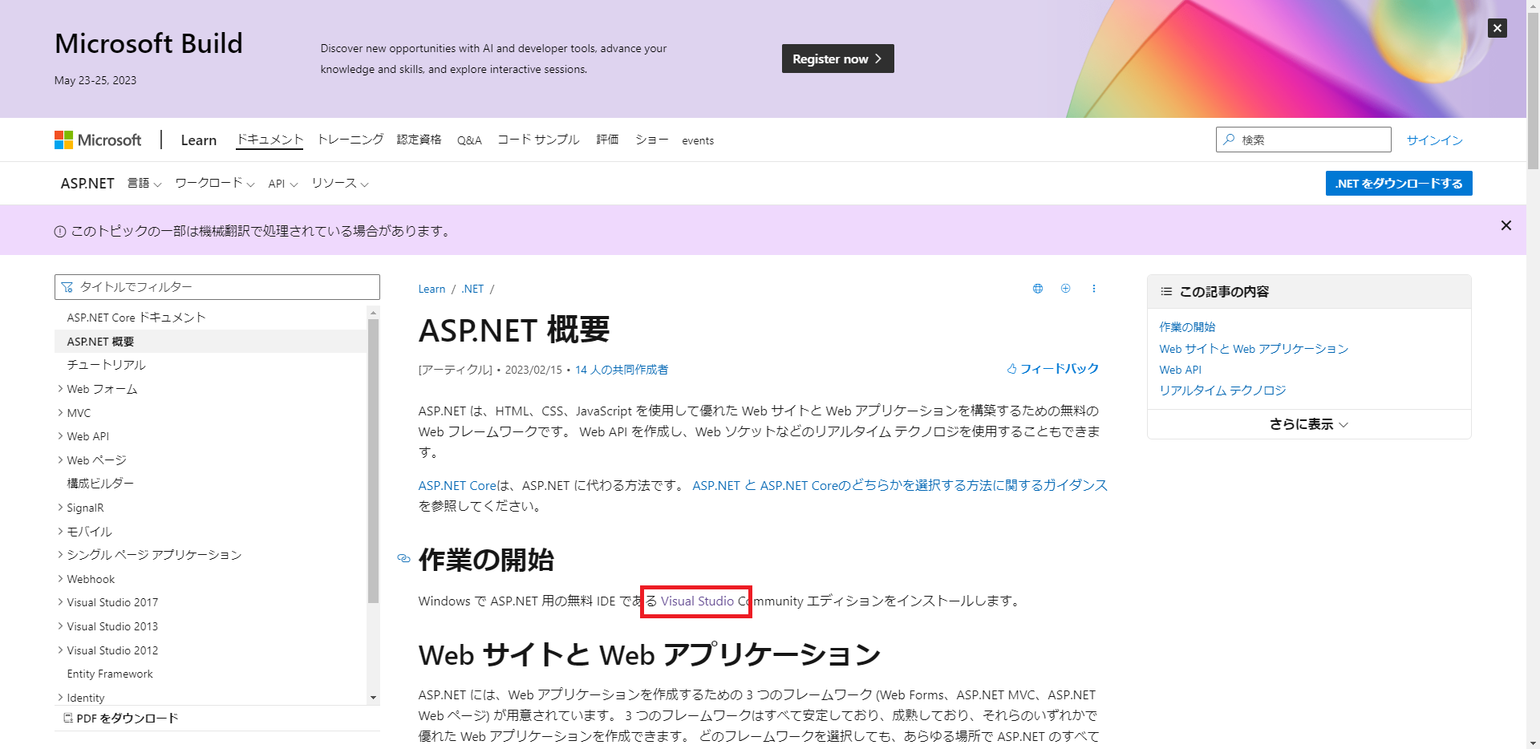
Task: Click the info icon in translation notice
Action: click(59, 232)
